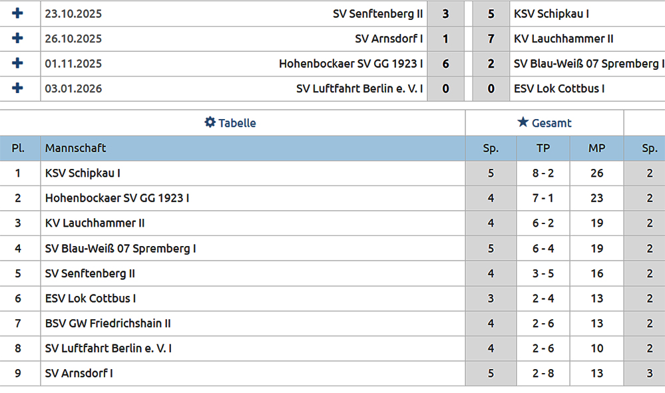Click the gear icon beside Tabelle

pos(210,122)
